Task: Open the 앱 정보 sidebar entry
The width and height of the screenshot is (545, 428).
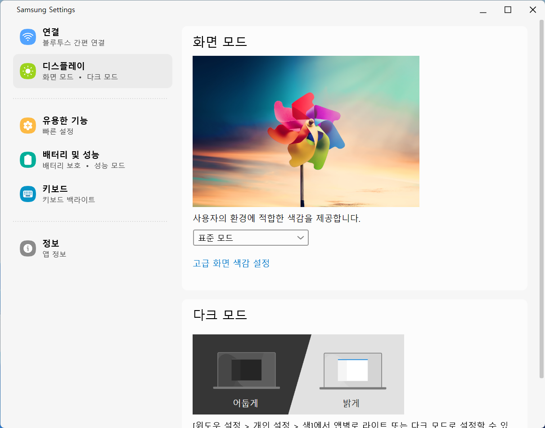Action: coord(54,254)
